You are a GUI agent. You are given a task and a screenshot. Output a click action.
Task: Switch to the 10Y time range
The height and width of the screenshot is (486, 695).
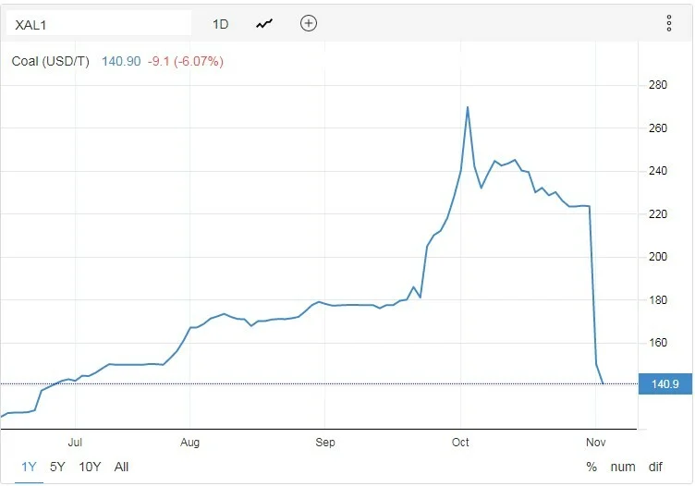point(90,467)
